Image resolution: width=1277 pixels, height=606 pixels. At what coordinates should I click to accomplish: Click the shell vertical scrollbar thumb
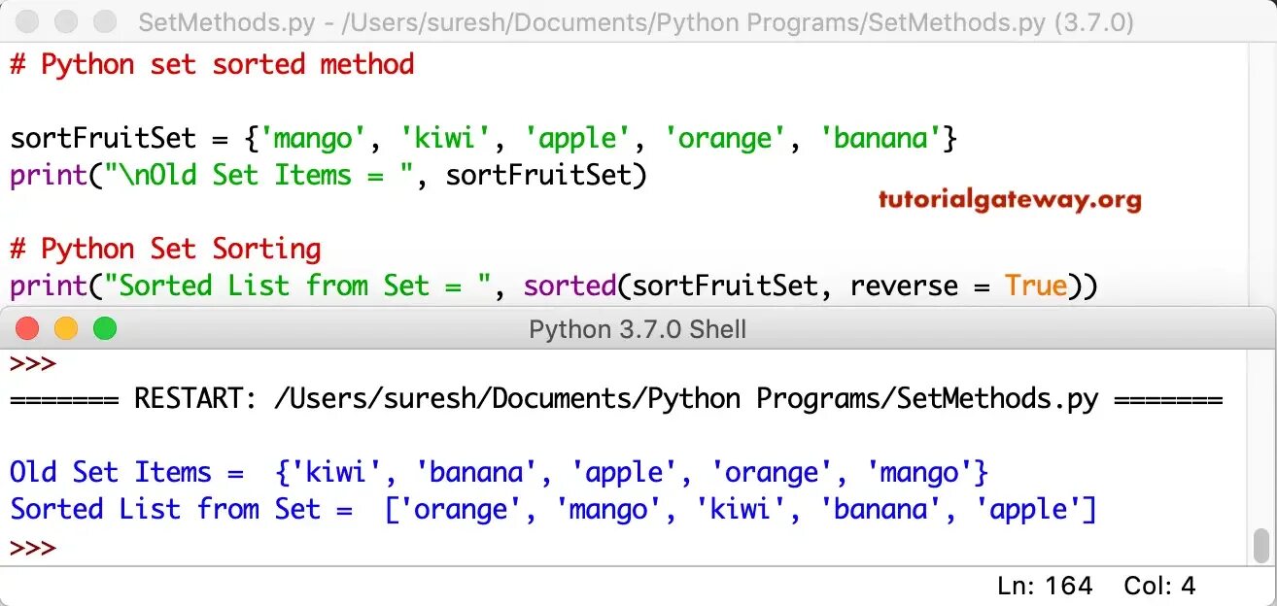(1261, 546)
